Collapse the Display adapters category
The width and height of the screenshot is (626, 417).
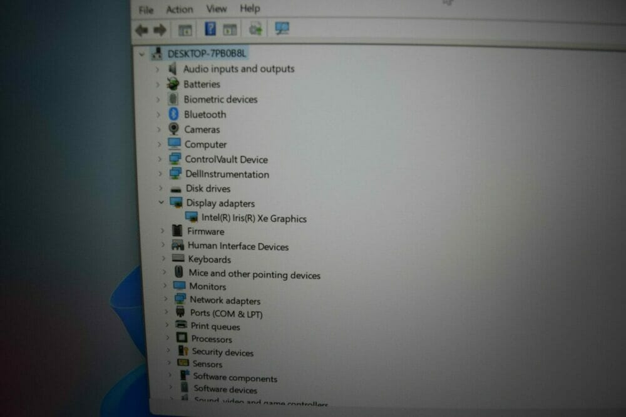[162, 203]
